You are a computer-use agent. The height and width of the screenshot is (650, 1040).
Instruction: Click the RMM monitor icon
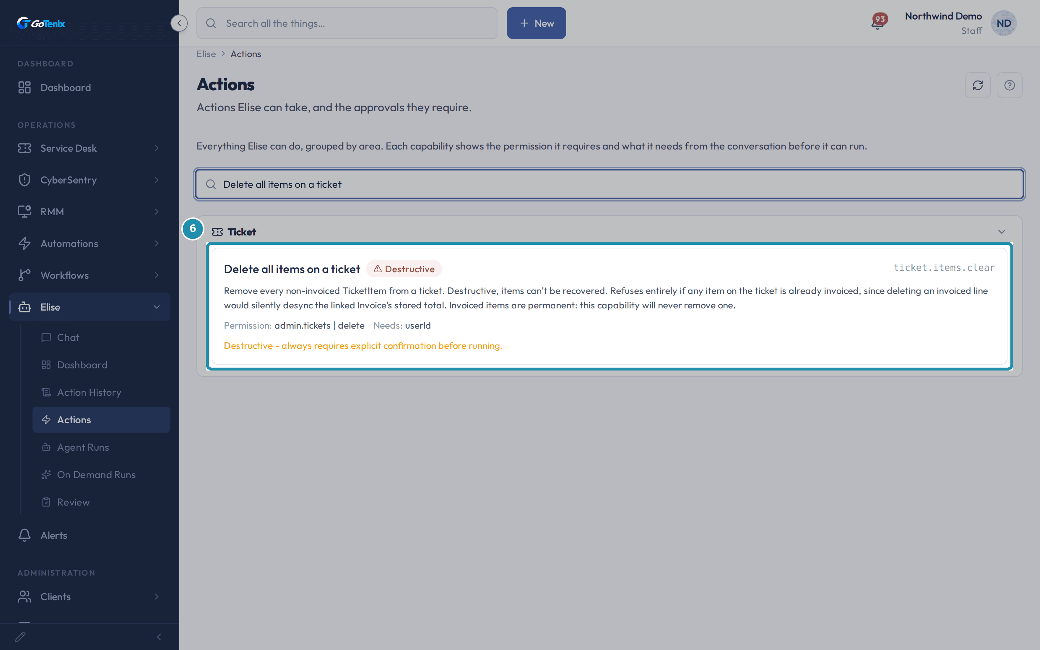coord(25,212)
